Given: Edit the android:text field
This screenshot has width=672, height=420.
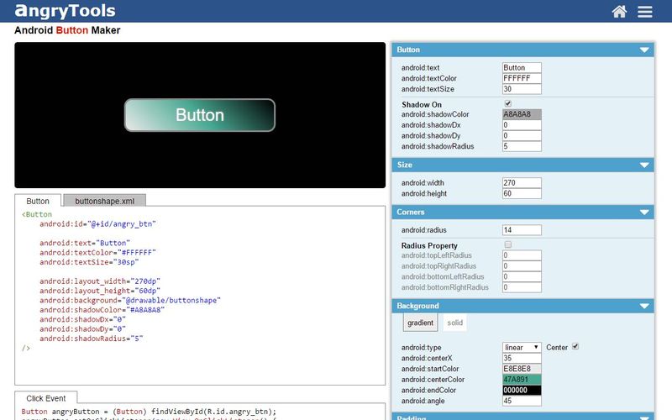Looking at the screenshot, I should click(522, 68).
